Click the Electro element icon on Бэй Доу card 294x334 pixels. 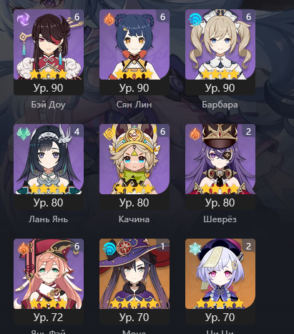point(24,19)
